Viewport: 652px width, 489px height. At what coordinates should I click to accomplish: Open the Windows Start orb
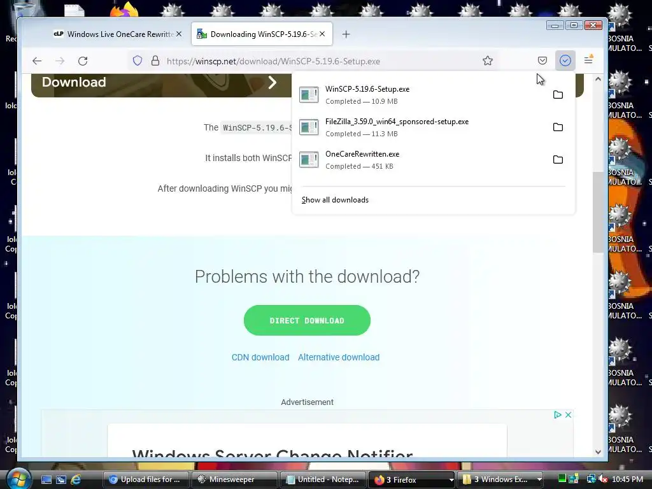pyautogui.click(x=18, y=479)
